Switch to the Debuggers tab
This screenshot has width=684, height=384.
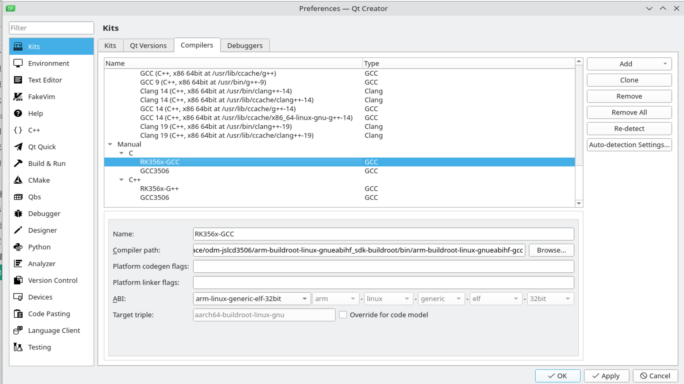coord(245,46)
